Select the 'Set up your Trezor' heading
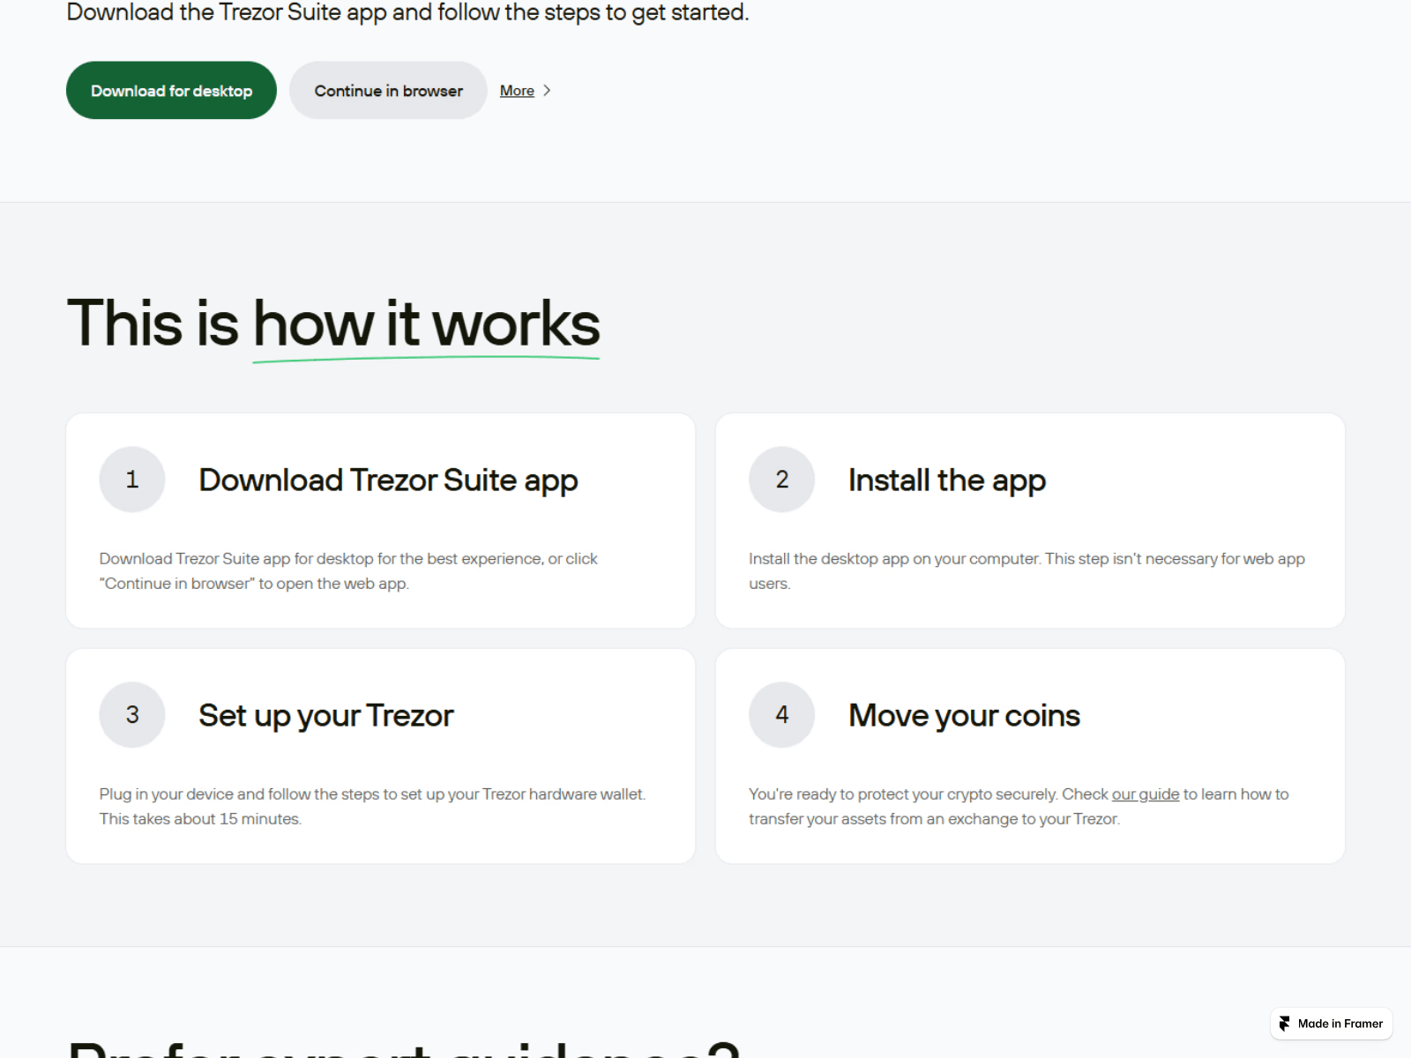The image size is (1411, 1058). click(325, 716)
